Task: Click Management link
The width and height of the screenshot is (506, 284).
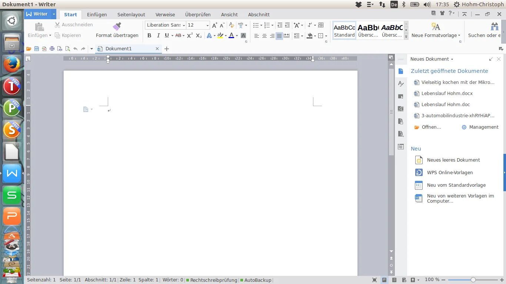Action: [x=480, y=127]
